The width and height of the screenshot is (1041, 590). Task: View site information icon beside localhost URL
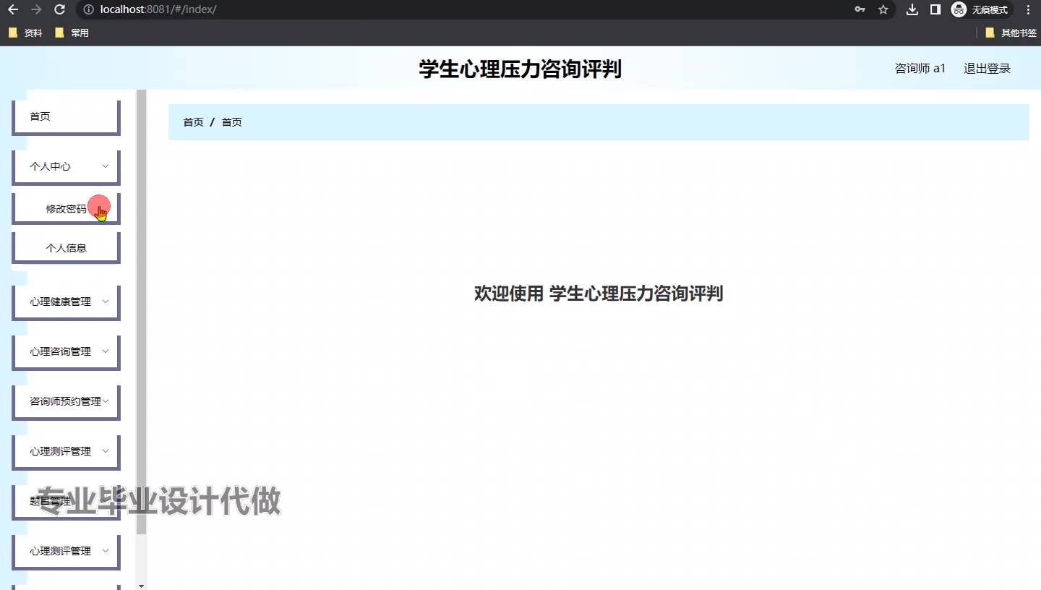coord(88,9)
